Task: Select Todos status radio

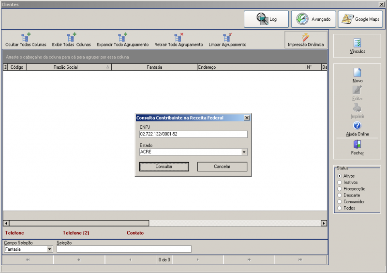Action: pos(340,208)
